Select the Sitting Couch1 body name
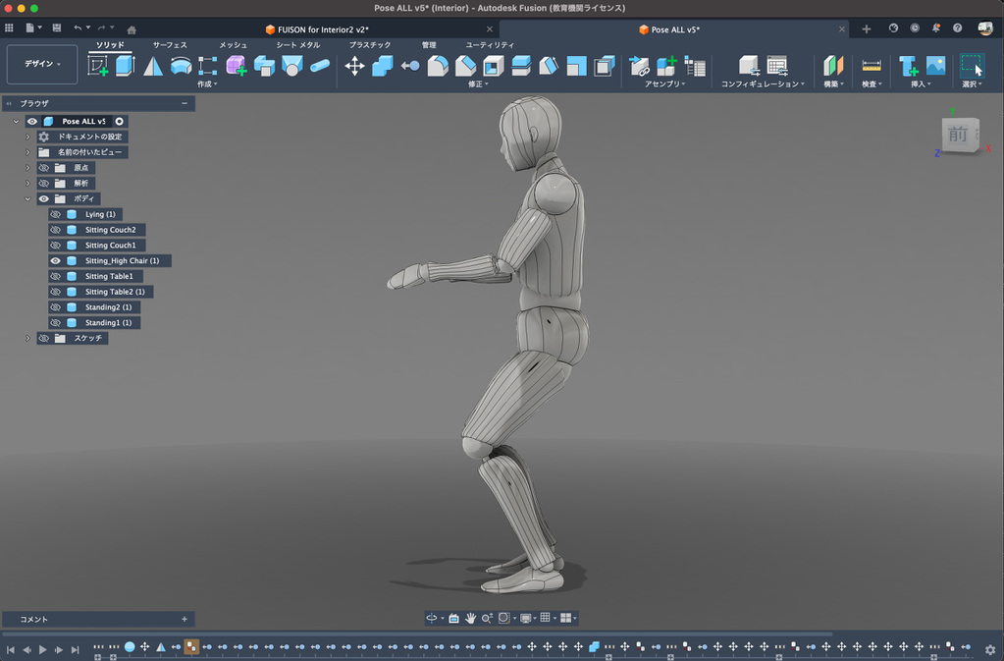The image size is (1004, 661). [110, 246]
